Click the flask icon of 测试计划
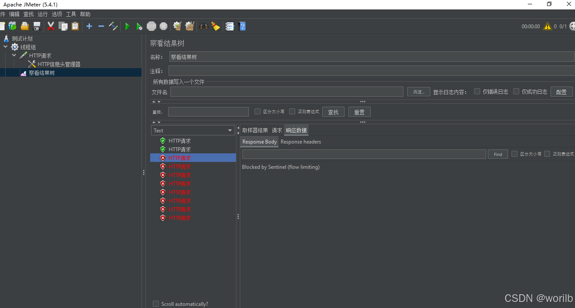The width and height of the screenshot is (575, 308). [x=6, y=39]
